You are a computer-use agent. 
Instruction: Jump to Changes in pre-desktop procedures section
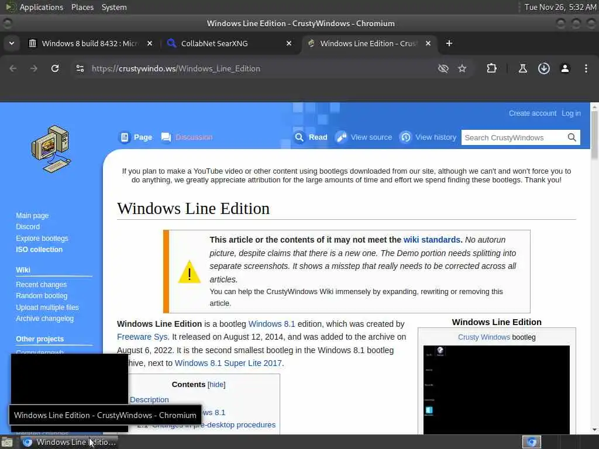[x=214, y=425]
